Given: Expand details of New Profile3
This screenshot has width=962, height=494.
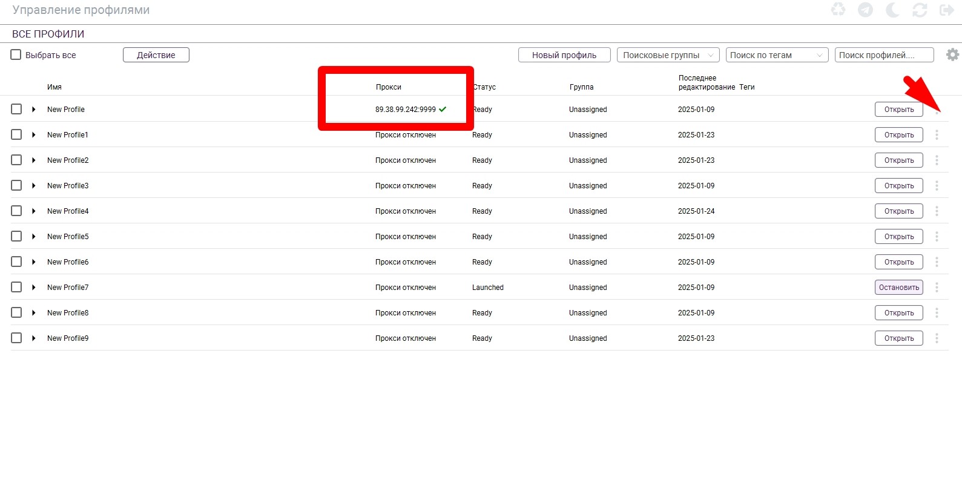Looking at the screenshot, I should pyautogui.click(x=34, y=186).
